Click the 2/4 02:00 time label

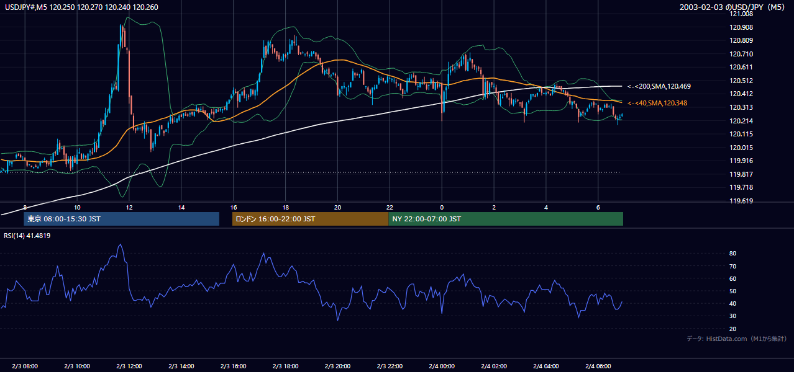pyautogui.click(x=494, y=366)
